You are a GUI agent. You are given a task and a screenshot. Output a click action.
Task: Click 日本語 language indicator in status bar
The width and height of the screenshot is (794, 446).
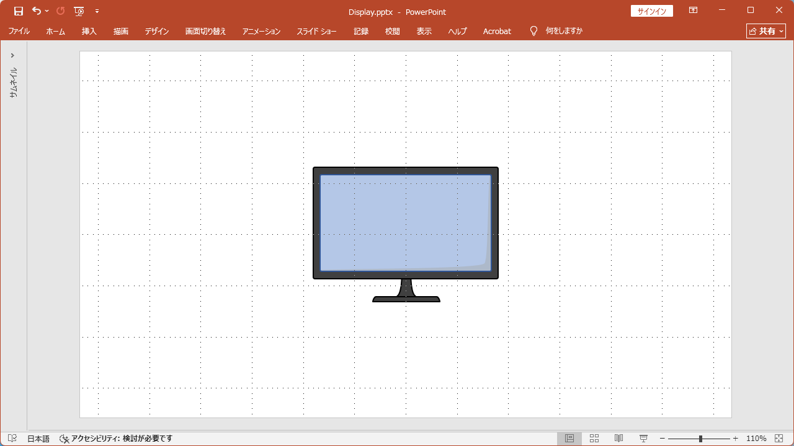tap(38, 438)
